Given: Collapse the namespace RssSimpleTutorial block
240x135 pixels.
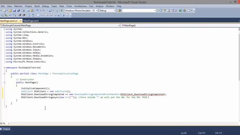Looking at the screenshot, I should click(4, 67).
